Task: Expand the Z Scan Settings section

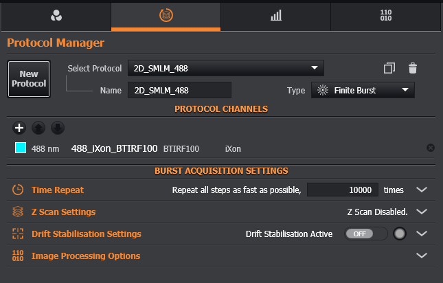Action: 422,212
